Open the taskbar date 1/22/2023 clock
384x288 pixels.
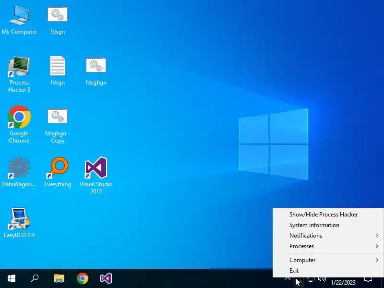pos(343,283)
